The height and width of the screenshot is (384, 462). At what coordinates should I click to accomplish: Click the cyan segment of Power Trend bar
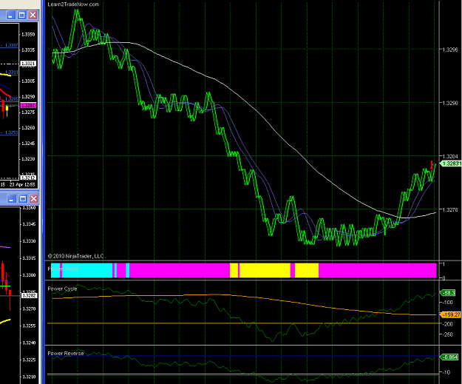[87, 270]
